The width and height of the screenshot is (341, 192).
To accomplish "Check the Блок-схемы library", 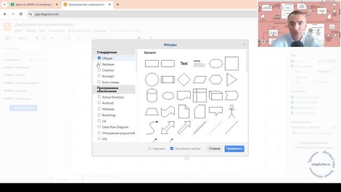I will click(x=99, y=82).
